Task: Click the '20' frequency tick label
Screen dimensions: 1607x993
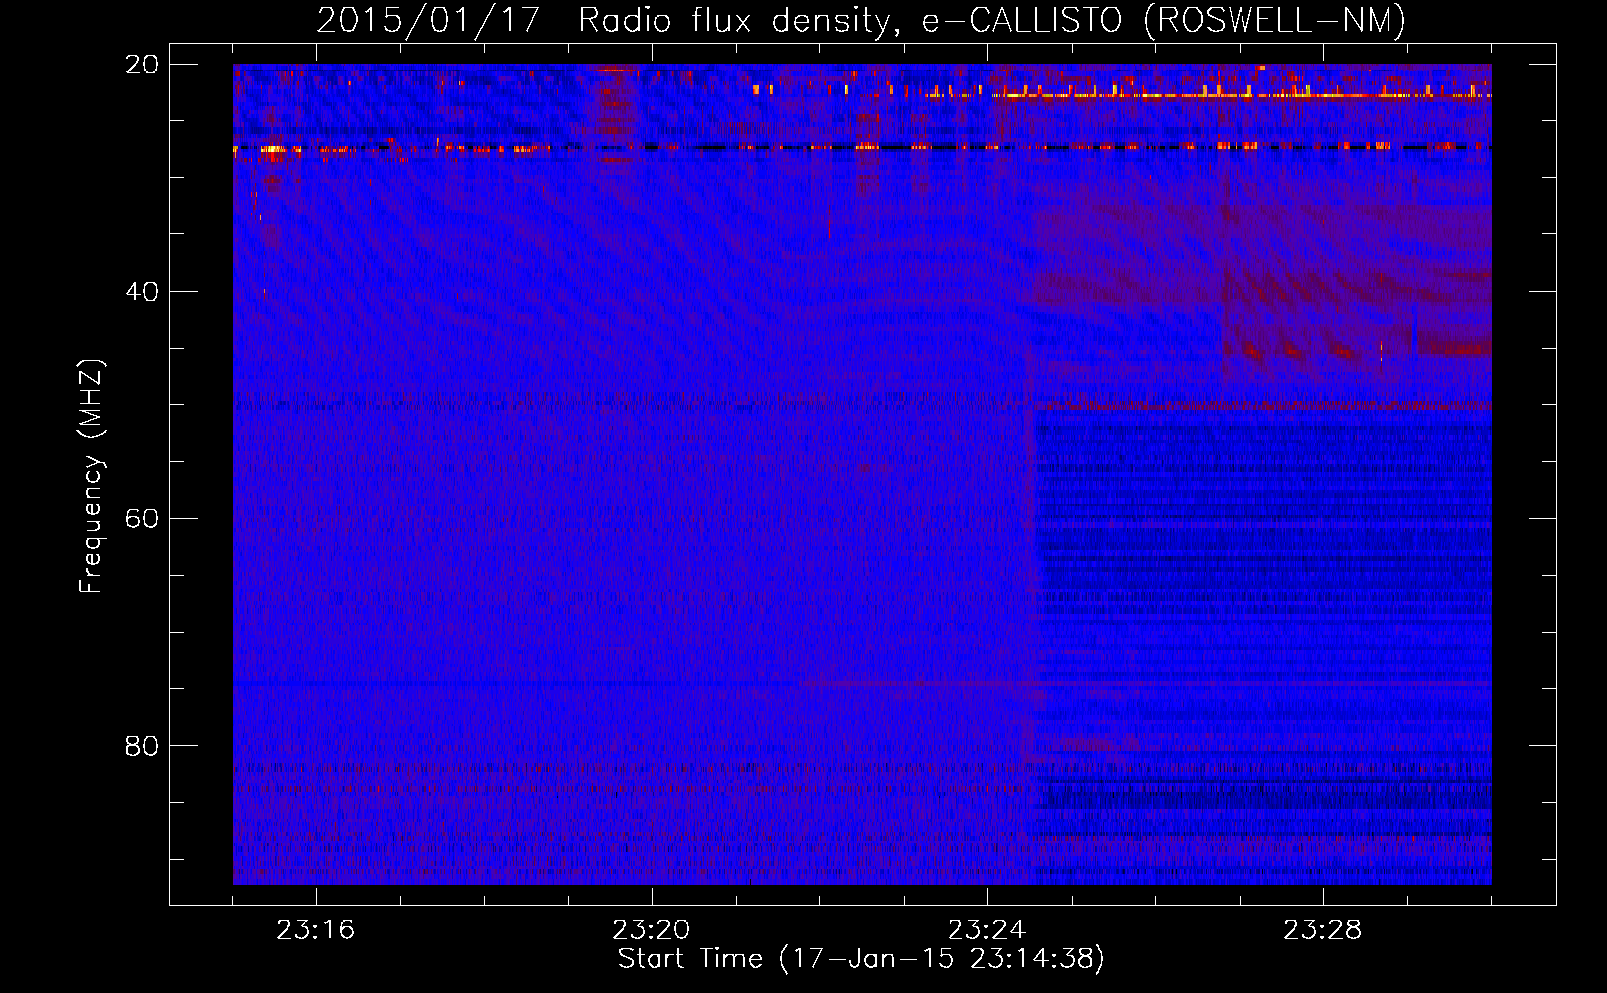Action: point(141,65)
